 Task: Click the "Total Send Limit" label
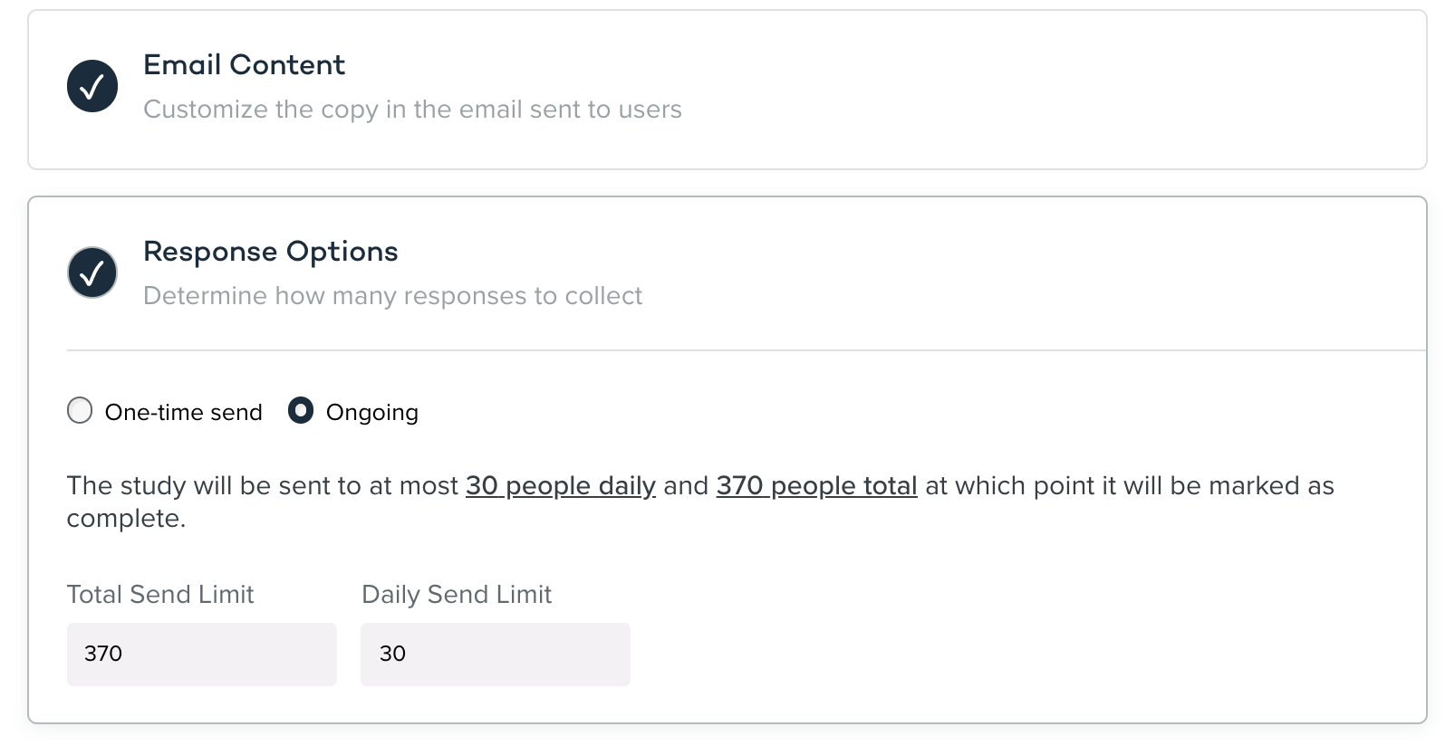160,595
